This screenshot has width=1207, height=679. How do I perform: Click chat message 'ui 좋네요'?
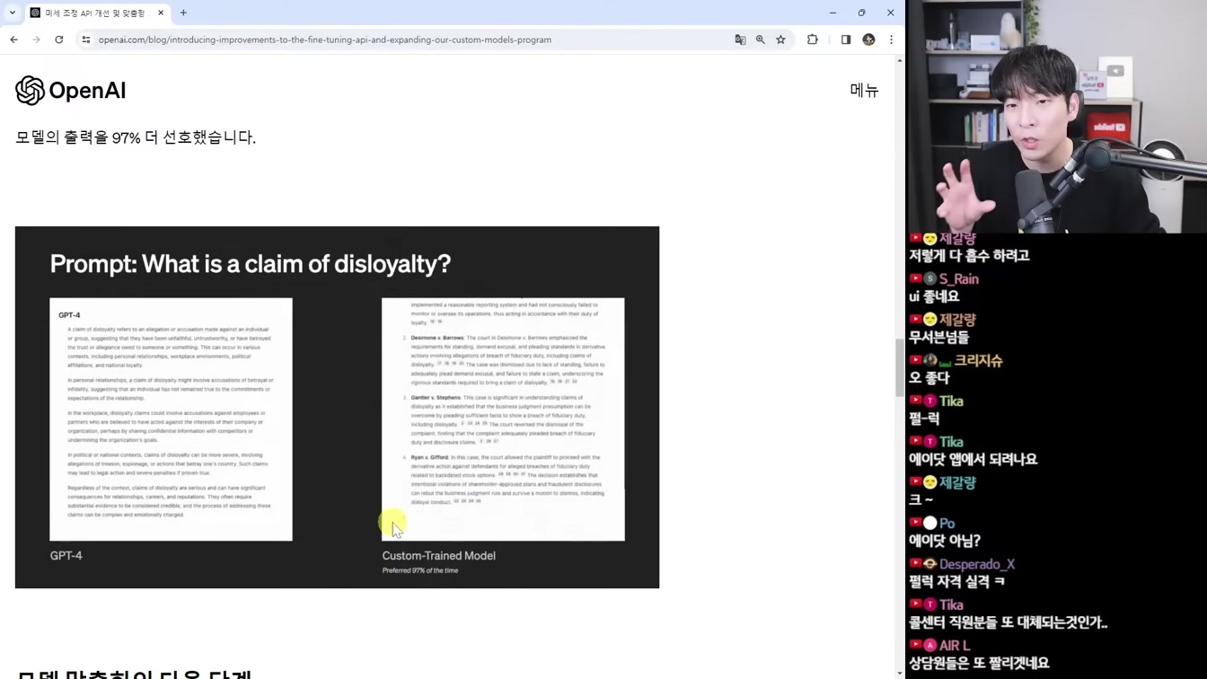click(934, 296)
